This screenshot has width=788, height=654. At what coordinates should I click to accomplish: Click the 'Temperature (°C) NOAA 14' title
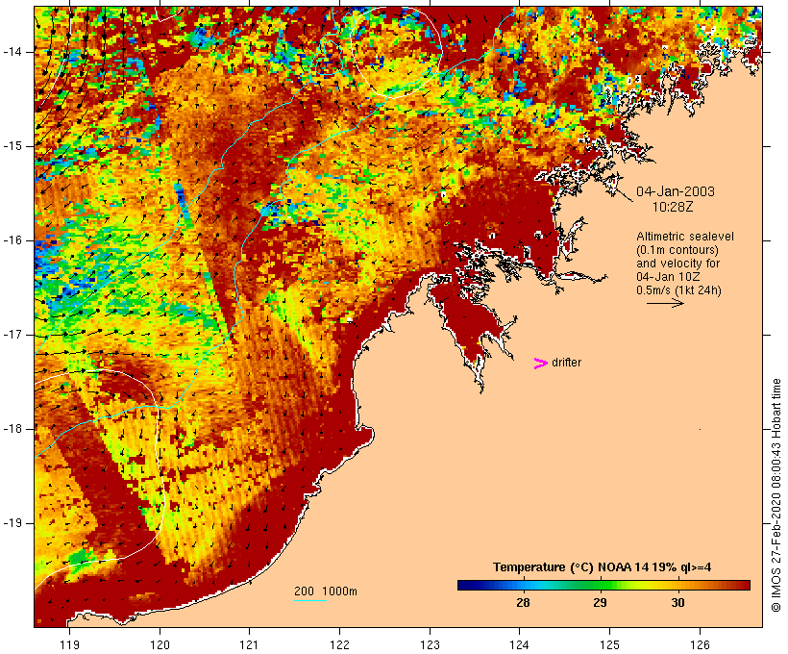(x=571, y=567)
